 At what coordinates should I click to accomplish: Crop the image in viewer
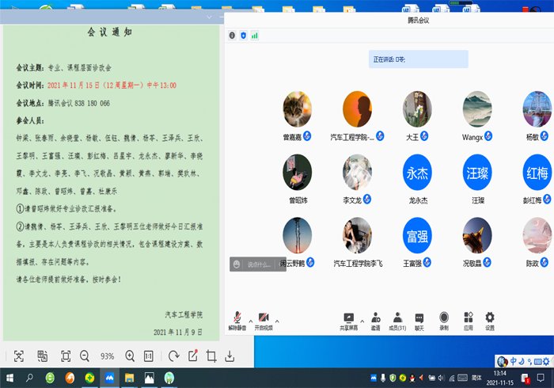pos(211,356)
